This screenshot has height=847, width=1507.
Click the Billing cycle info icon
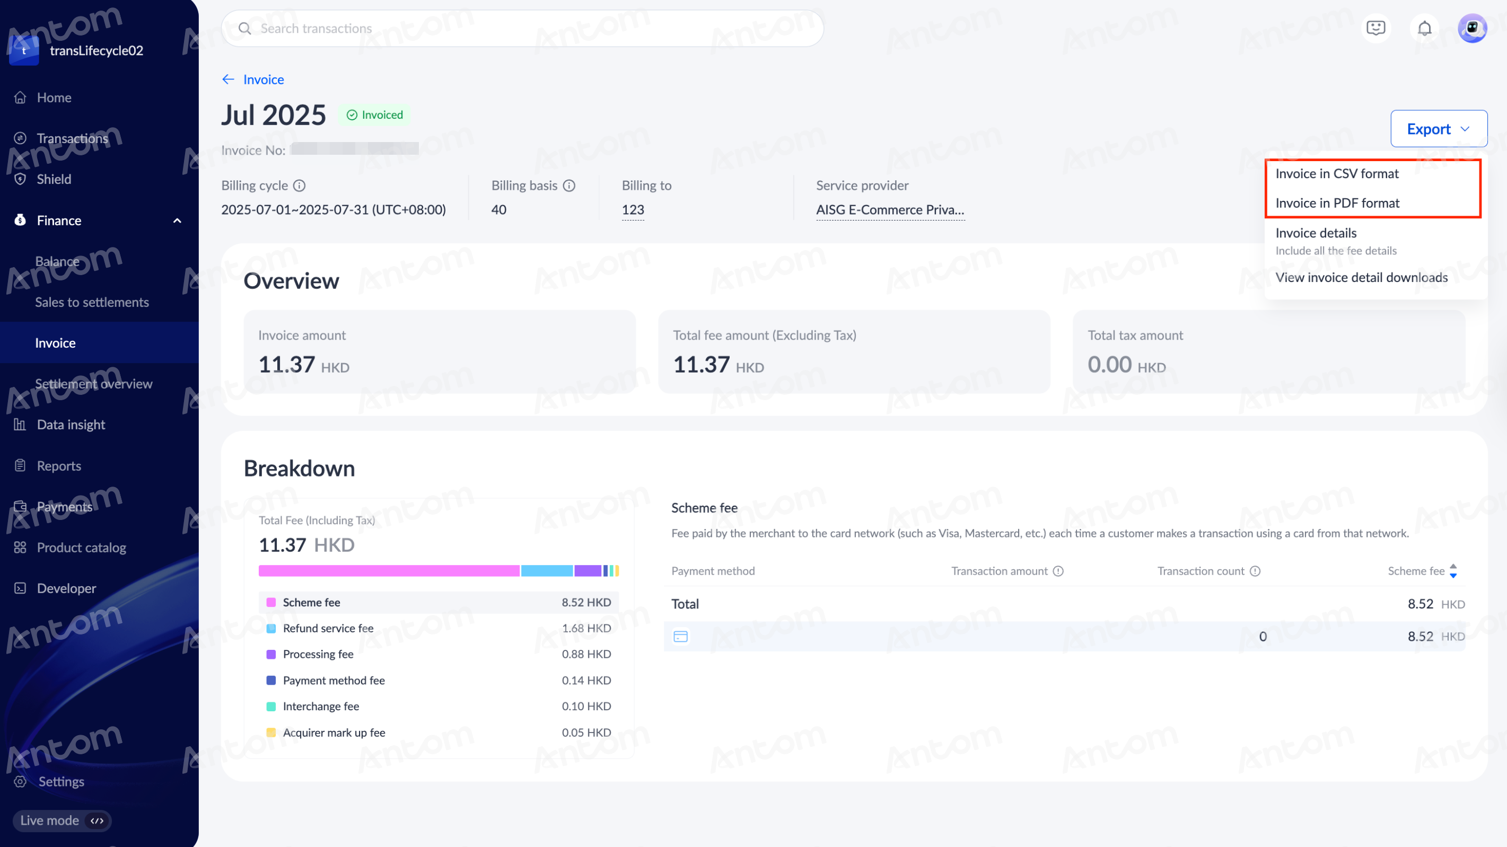[x=300, y=186]
